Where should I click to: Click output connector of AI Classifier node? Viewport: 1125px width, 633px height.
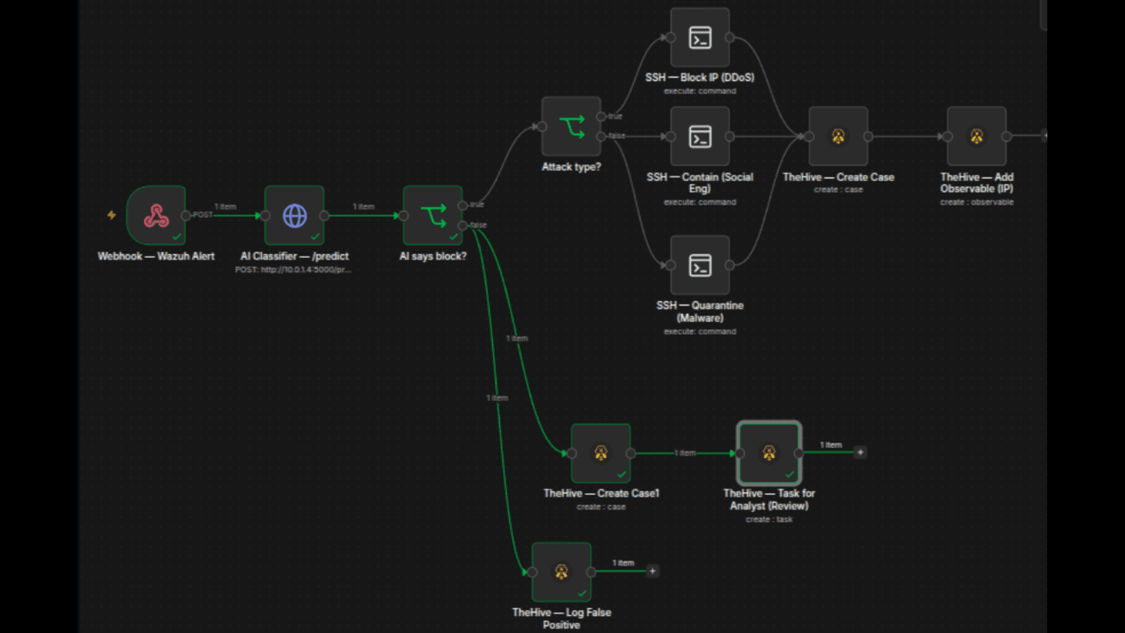point(324,216)
